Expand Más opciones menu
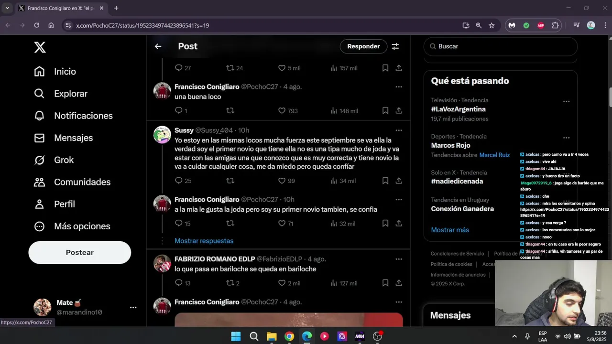The width and height of the screenshot is (612, 344). pos(72,226)
